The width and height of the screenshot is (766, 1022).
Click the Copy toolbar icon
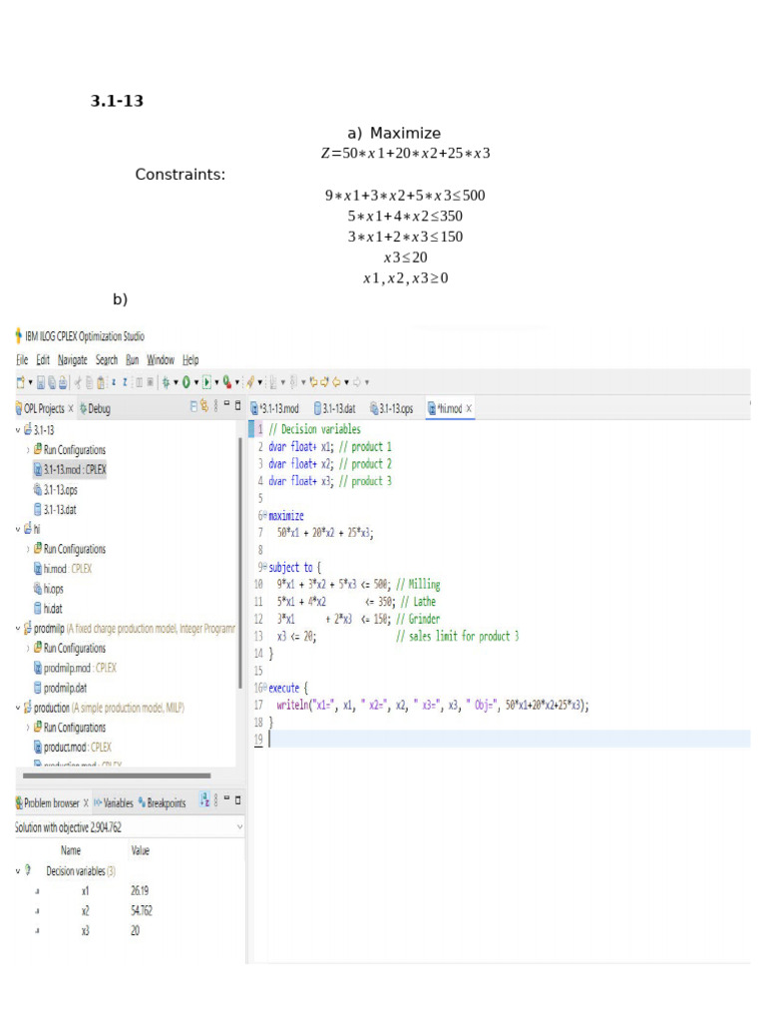(x=90, y=382)
